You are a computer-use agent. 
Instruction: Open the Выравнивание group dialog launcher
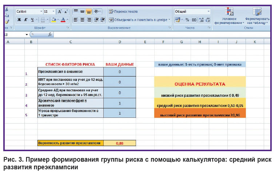click(170, 28)
